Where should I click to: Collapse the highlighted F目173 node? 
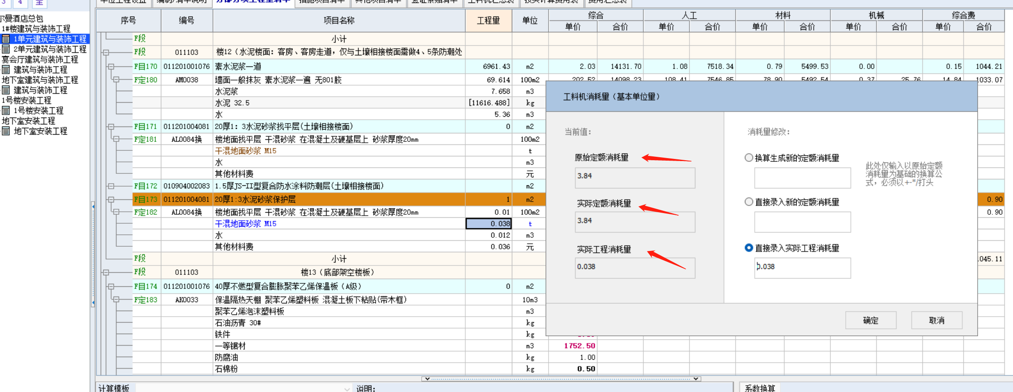point(111,199)
